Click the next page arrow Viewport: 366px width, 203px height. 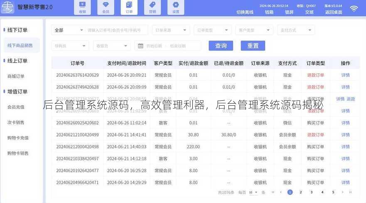click(x=342, y=192)
